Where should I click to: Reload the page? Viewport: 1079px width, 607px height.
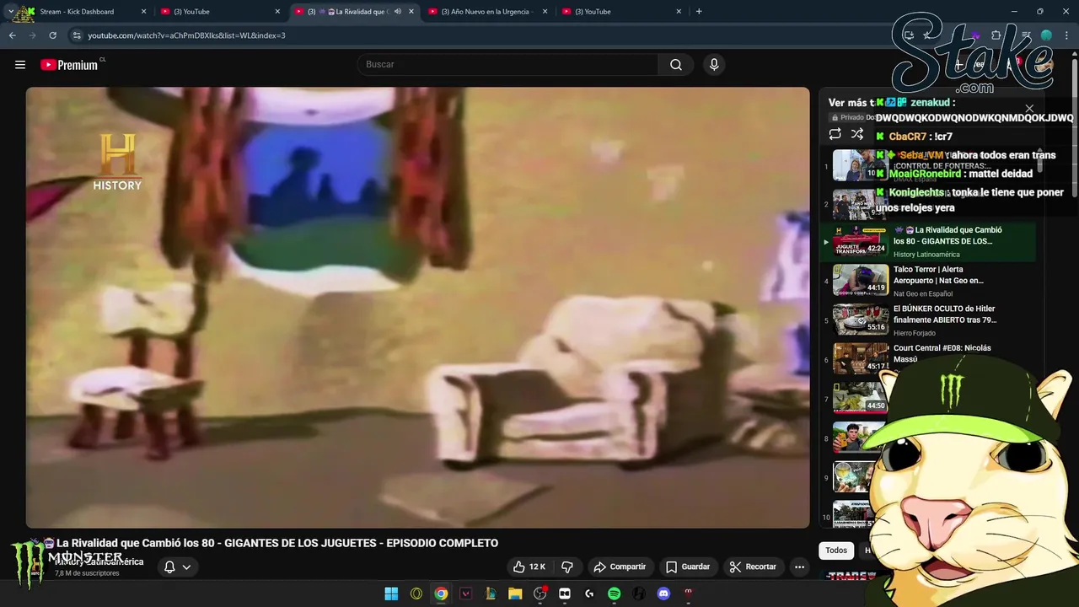[52, 35]
